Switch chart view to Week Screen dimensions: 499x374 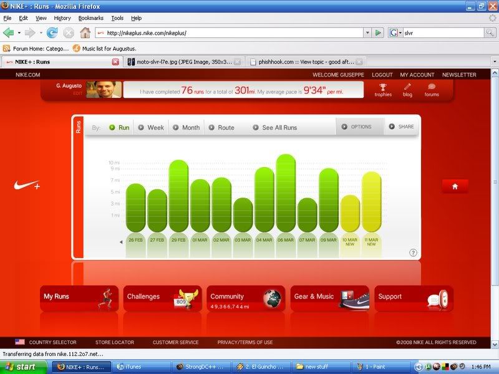[x=150, y=127]
